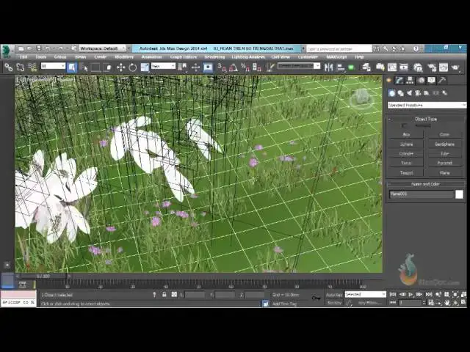This screenshot has width=470, height=352.
Task: Click the ViewCube in the viewport
Action: 361,98
